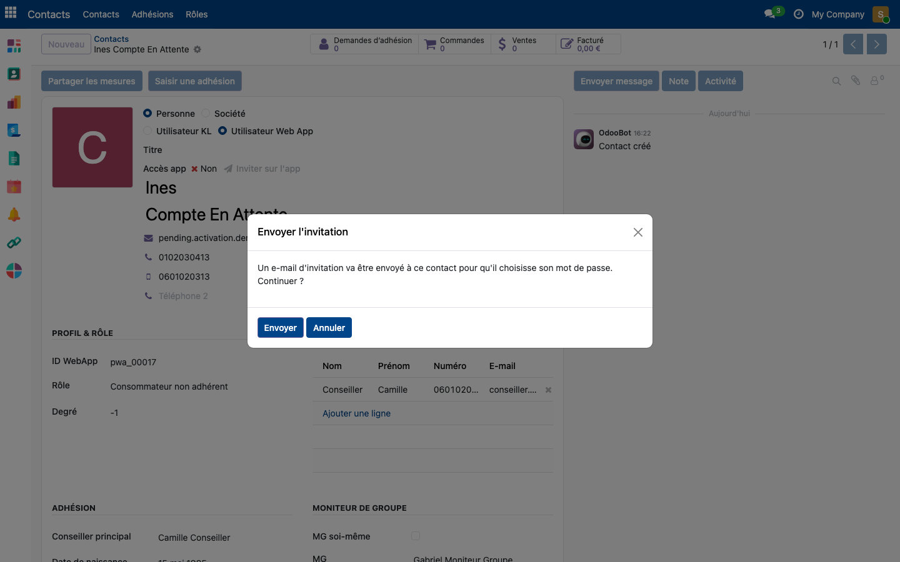
Task: Click the Contacts breadcrumb link
Action: (111, 39)
